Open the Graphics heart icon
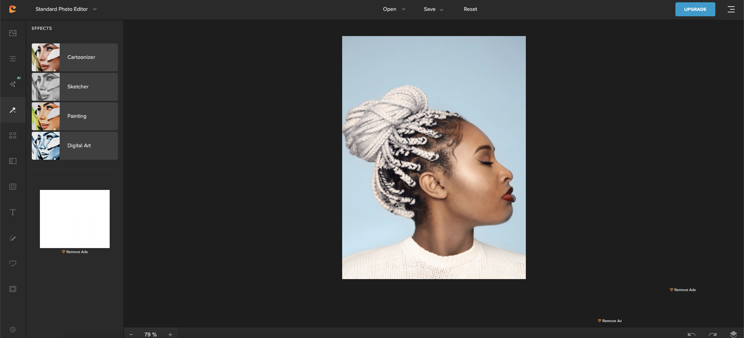The height and width of the screenshot is (338, 744). pyautogui.click(x=13, y=263)
